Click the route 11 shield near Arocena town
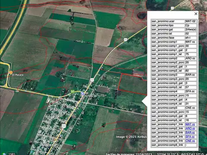The width and height of the screenshot is (207, 155). tap(64, 126)
